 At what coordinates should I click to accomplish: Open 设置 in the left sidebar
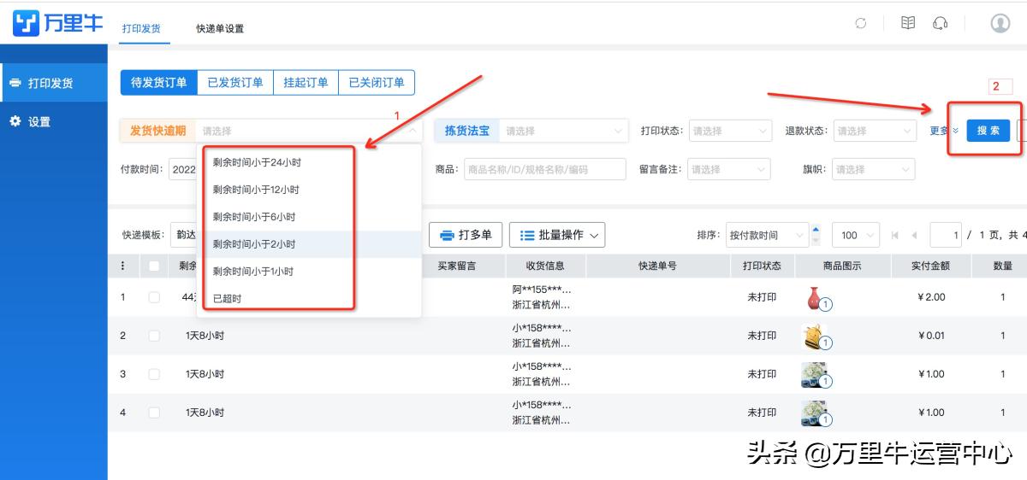54,121
